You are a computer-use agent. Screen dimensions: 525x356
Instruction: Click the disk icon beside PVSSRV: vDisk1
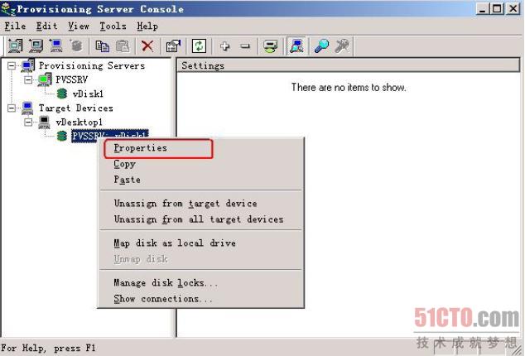click(x=62, y=136)
